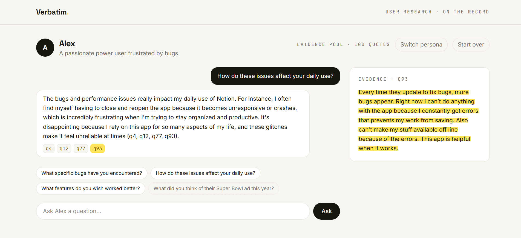
Task: Click the persona name "Alex"
Action: pos(67,43)
